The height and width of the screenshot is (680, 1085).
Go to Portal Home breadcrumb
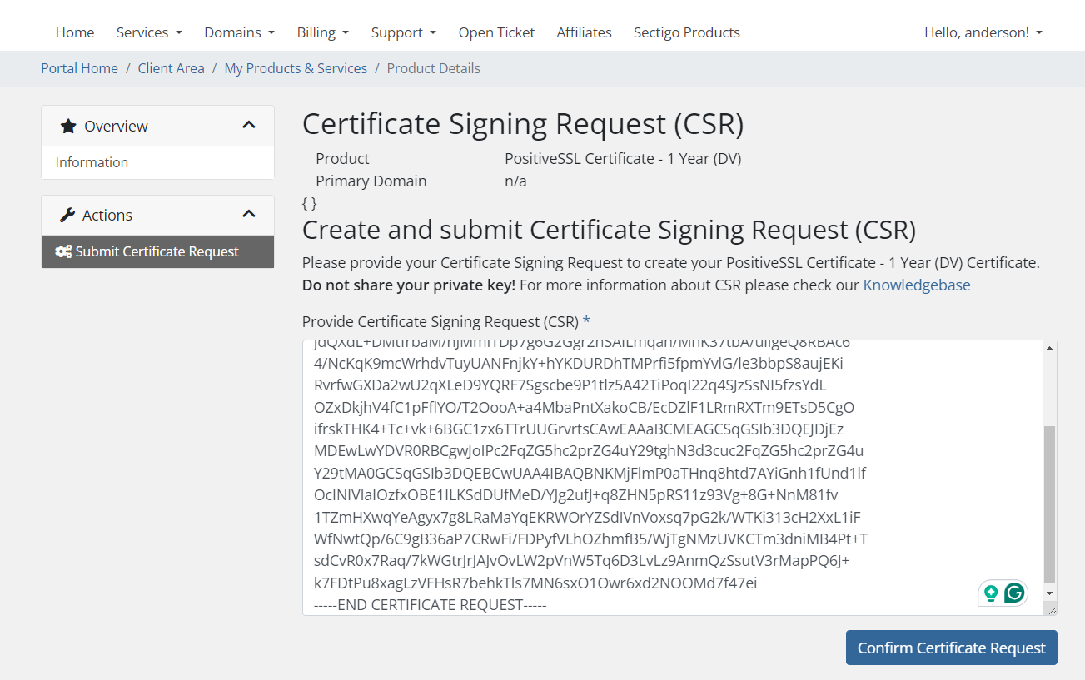click(x=80, y=68)
